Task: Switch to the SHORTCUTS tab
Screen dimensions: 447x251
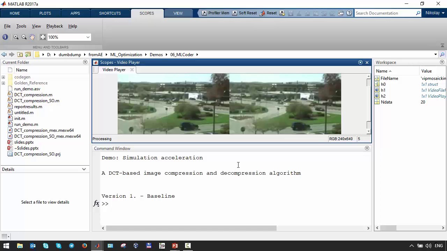Action: [110, 13]
